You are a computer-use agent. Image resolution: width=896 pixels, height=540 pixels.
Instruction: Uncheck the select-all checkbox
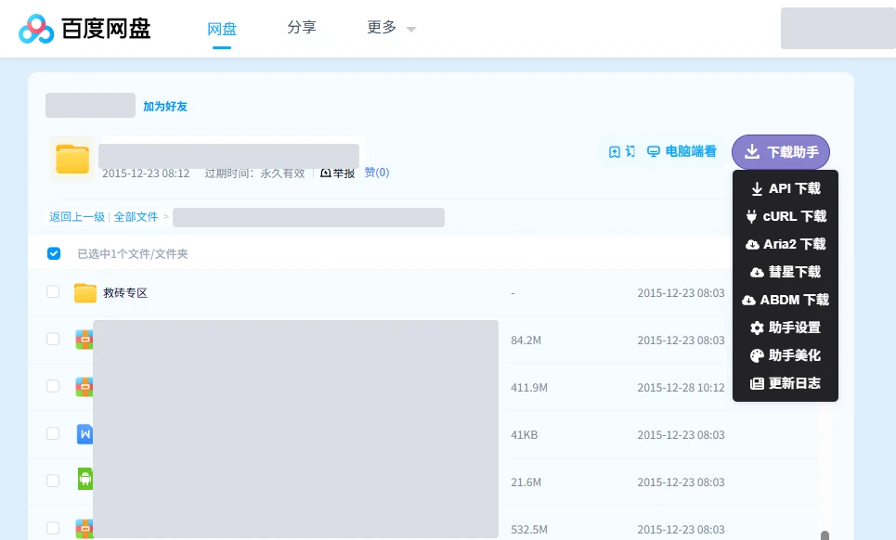(54, 253)
